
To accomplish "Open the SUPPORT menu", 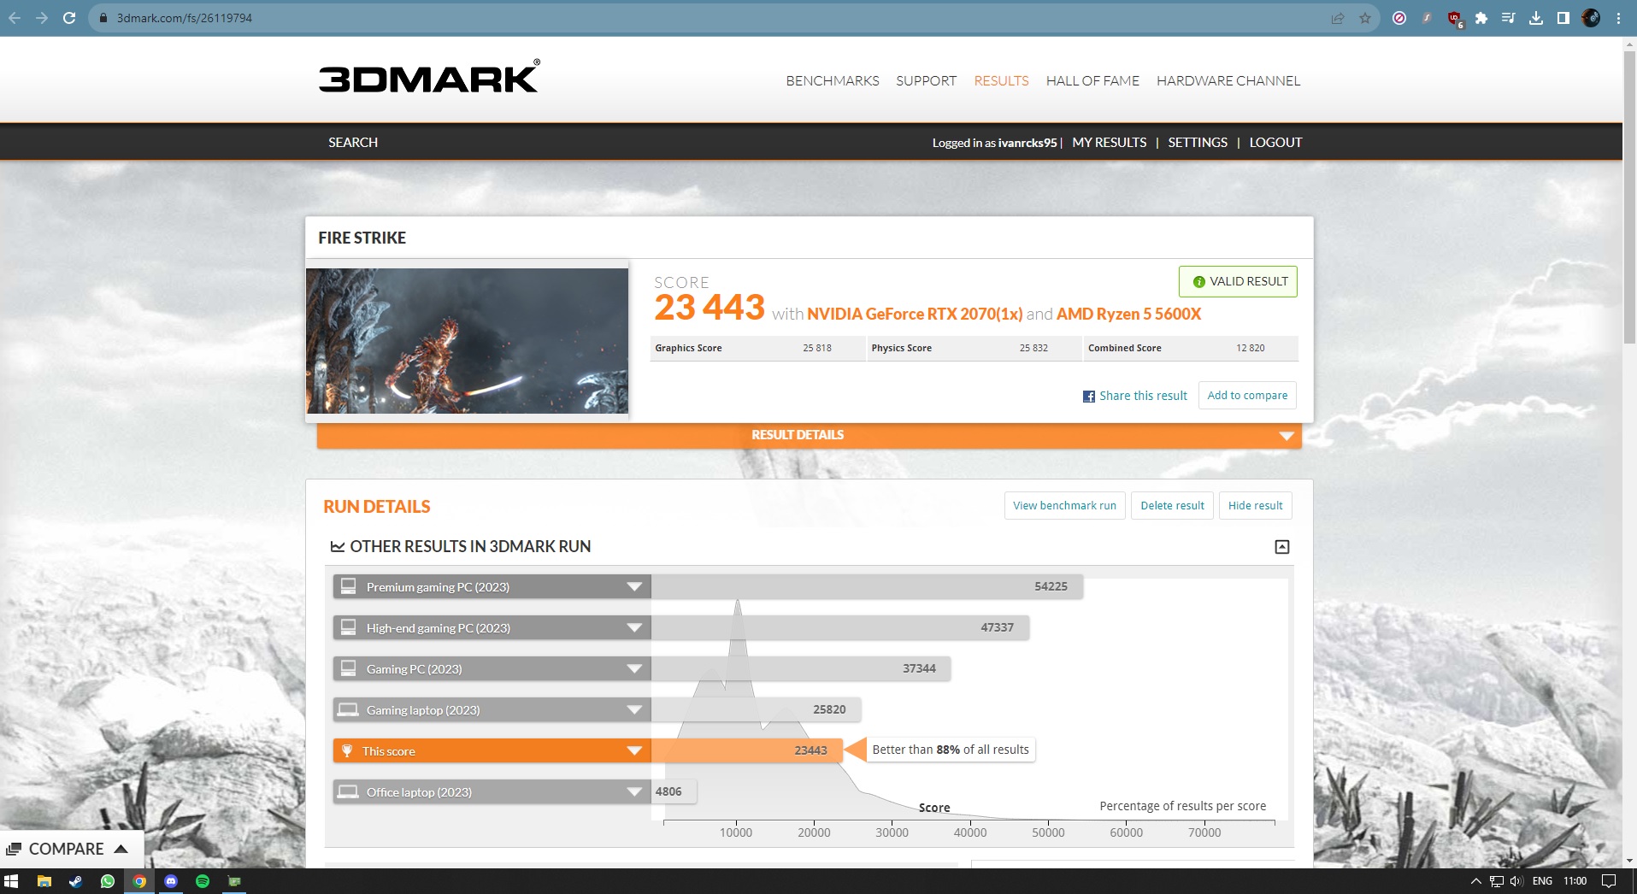I will (x=926, y=81).
